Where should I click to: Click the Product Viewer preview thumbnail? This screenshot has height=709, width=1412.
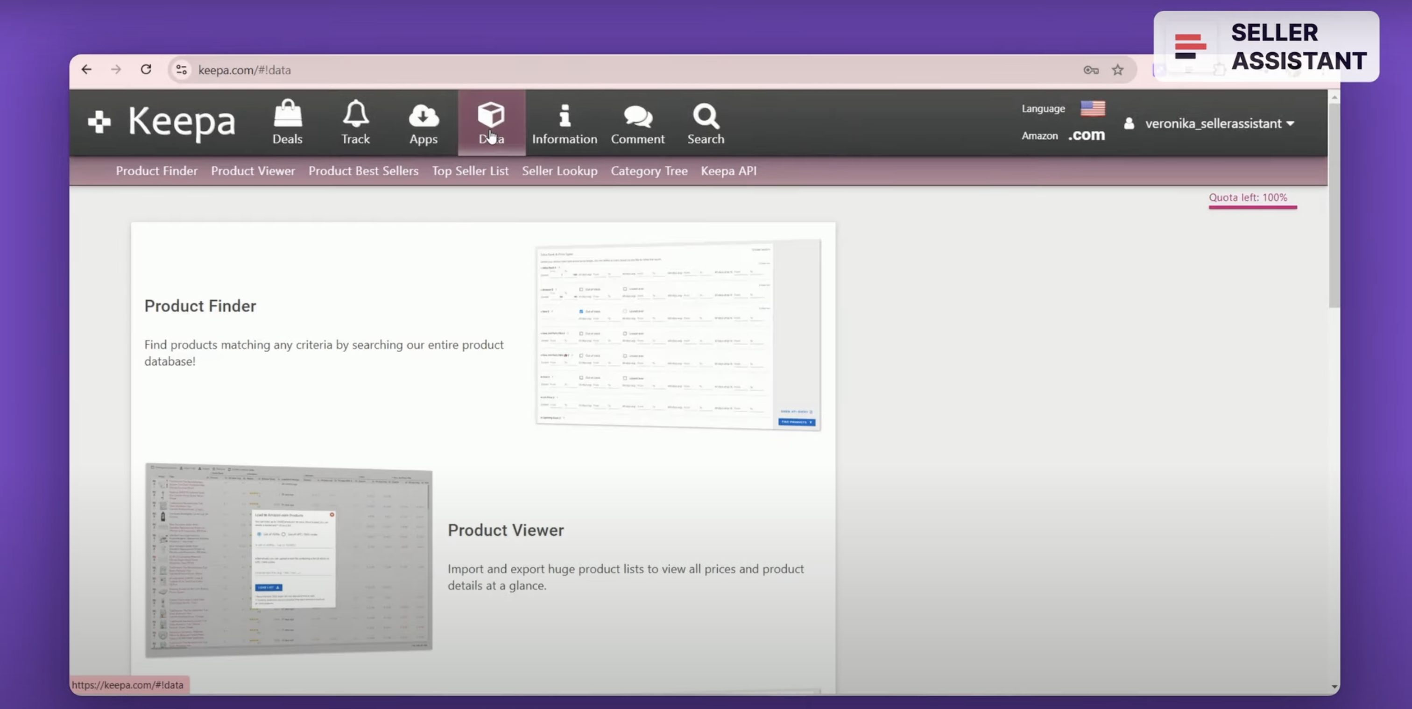[288, 560]
